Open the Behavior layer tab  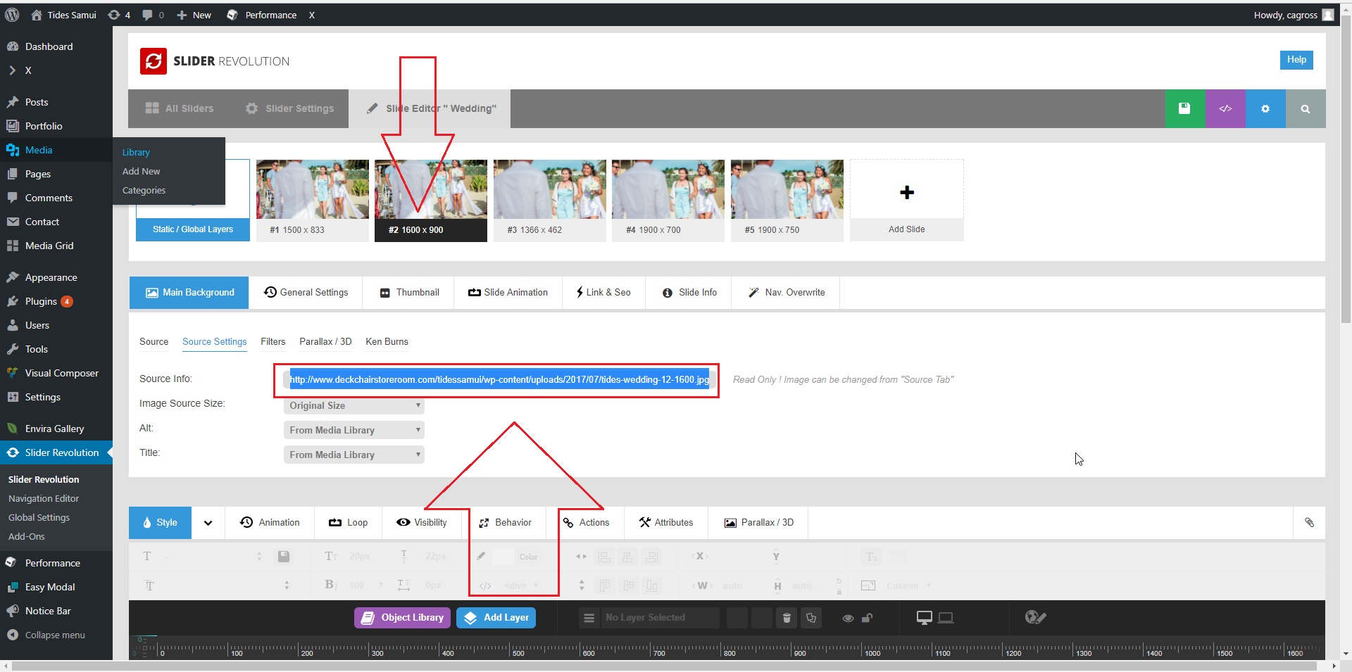(505, 522)
